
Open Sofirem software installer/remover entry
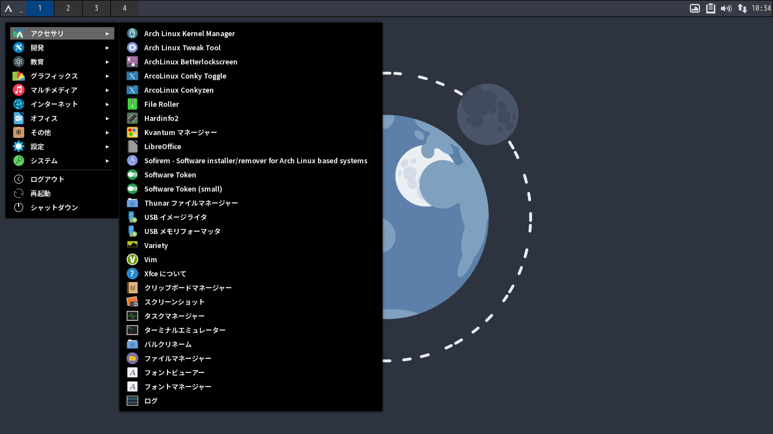click(251, 160)
